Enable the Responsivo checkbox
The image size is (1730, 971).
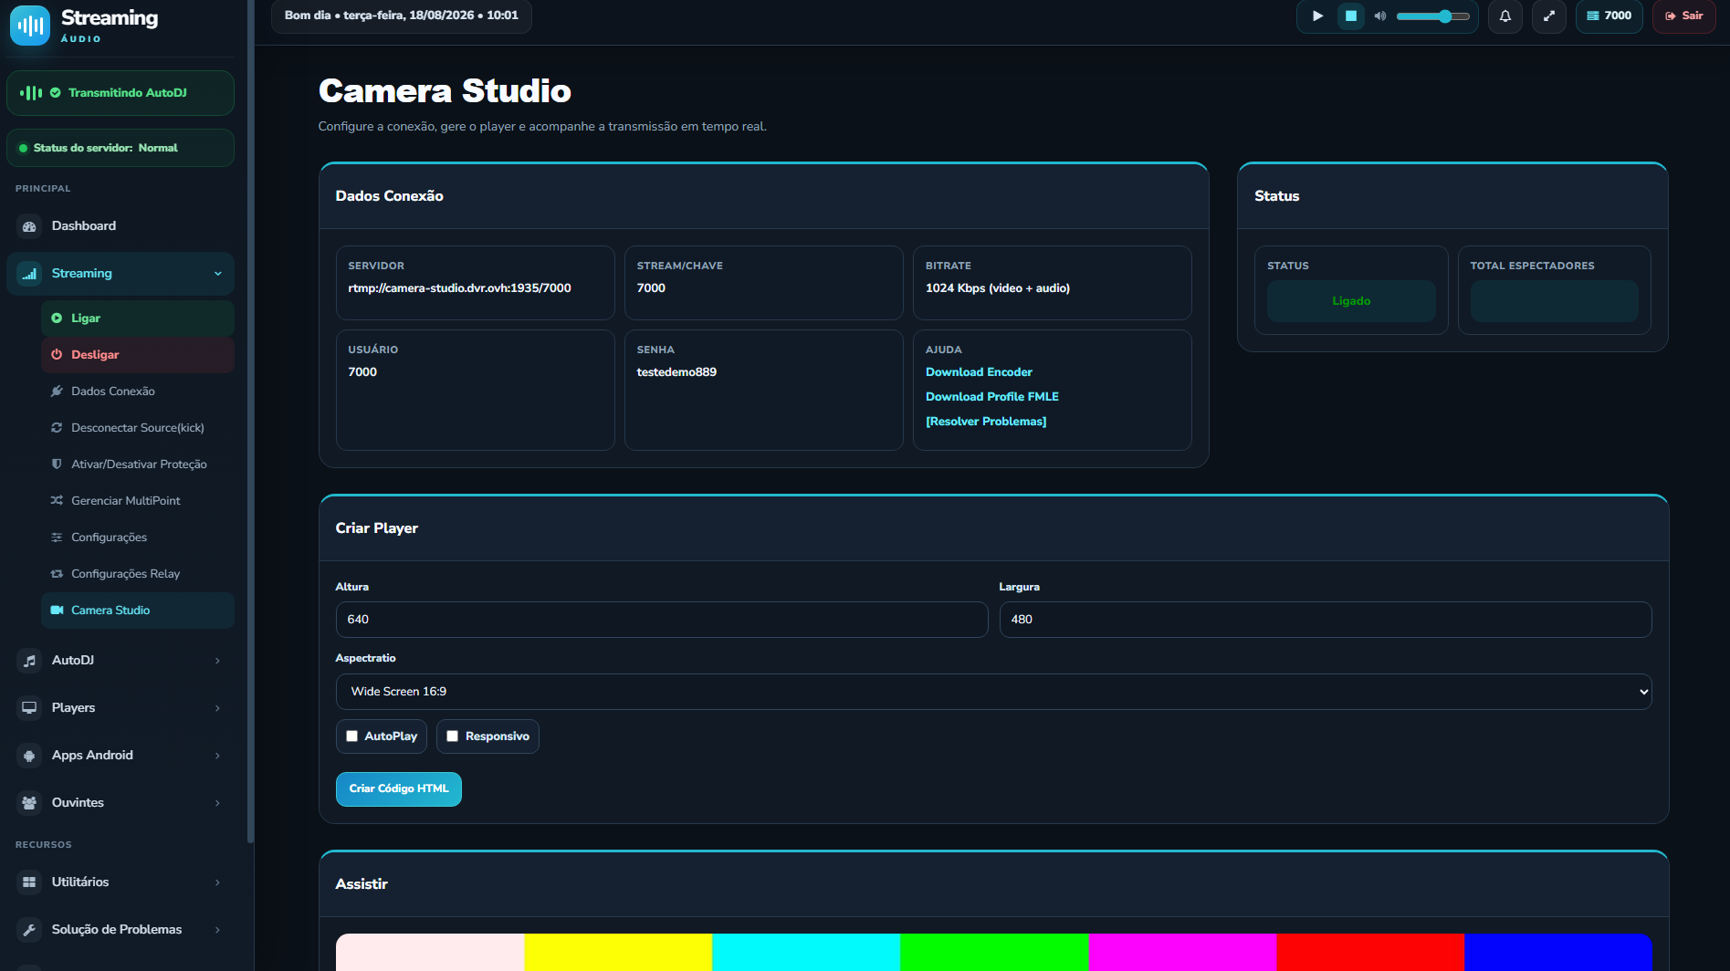pos(452,736)
